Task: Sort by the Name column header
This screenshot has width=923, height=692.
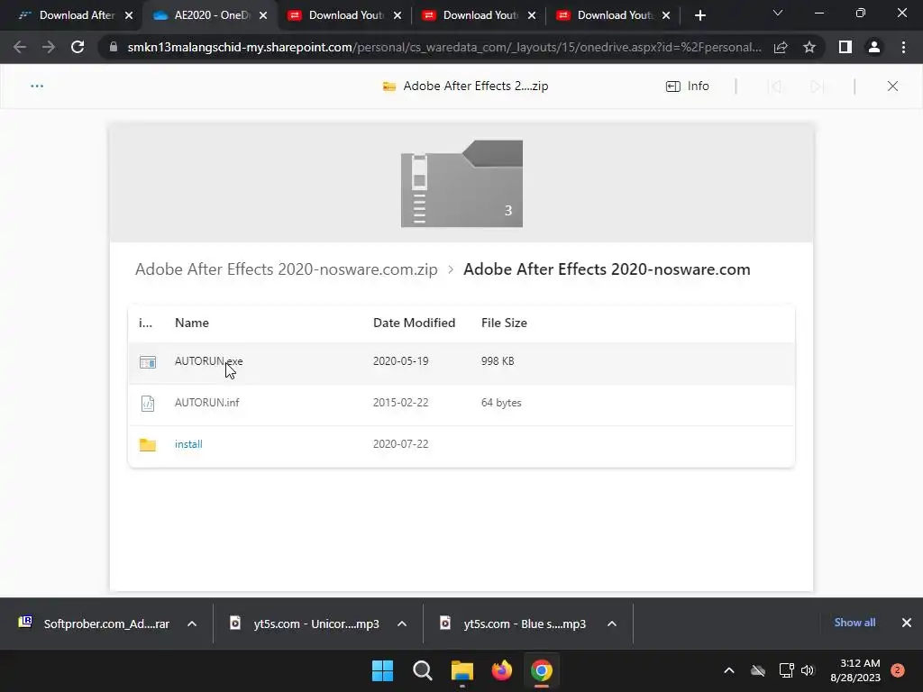Action: (192, 323)
